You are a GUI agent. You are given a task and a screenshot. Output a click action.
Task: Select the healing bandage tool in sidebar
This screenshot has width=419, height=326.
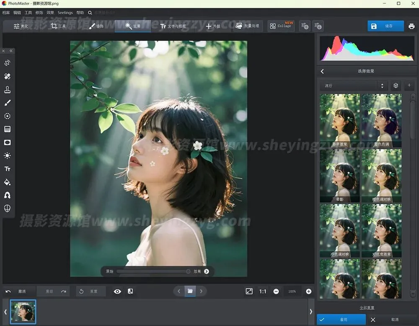7,76
